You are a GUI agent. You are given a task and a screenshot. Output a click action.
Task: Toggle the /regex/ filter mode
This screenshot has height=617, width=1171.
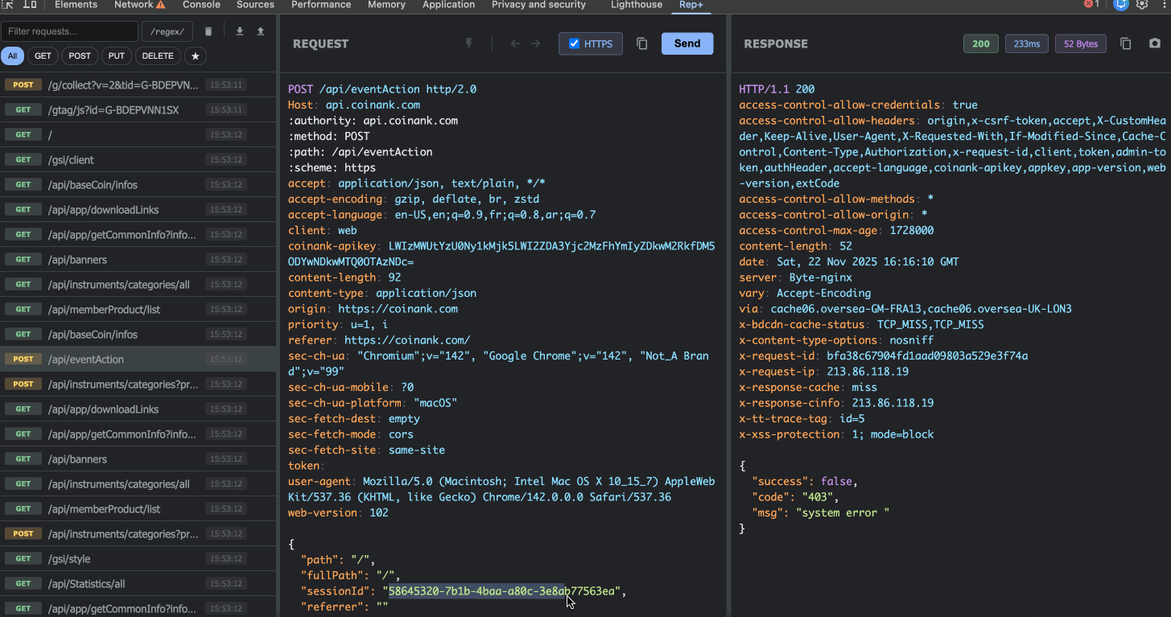coord(167,31)
